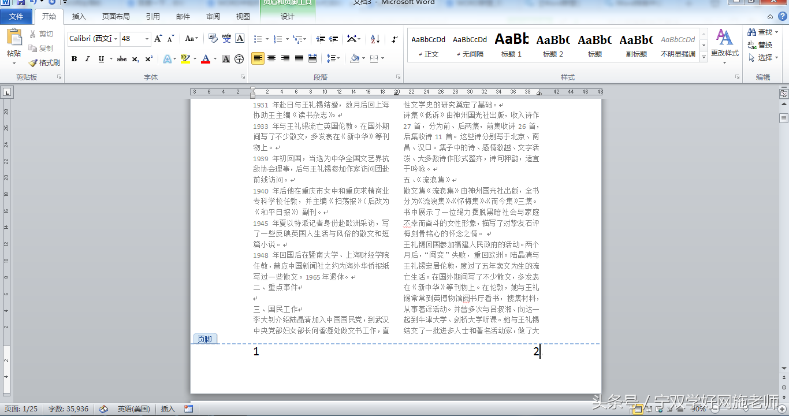Open the font size dropdown showing 48
The image size is (789, 416).
[147, 39]
